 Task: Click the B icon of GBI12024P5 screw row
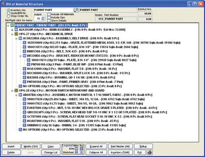[25, 112]
